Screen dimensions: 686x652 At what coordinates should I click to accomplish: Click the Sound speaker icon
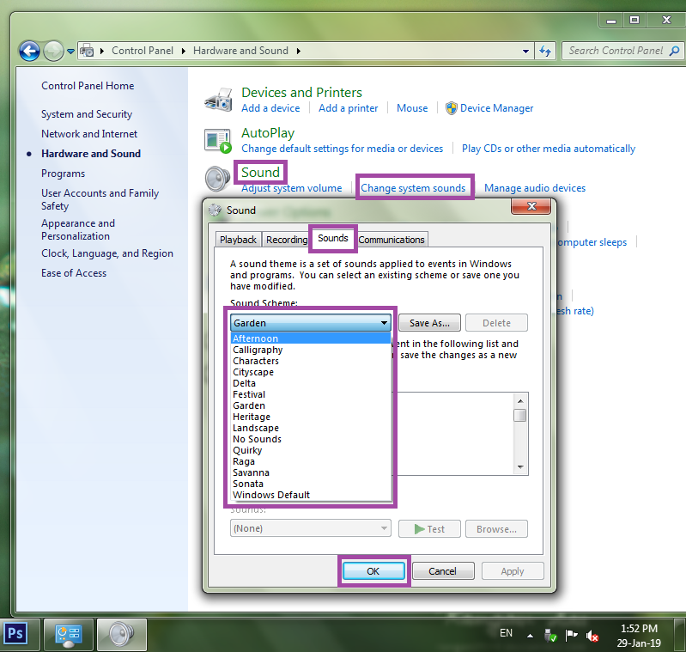(217, 179)
